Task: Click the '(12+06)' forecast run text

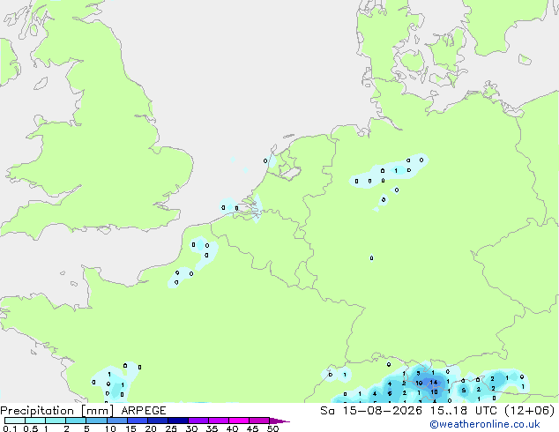Action: pos(530,411)
